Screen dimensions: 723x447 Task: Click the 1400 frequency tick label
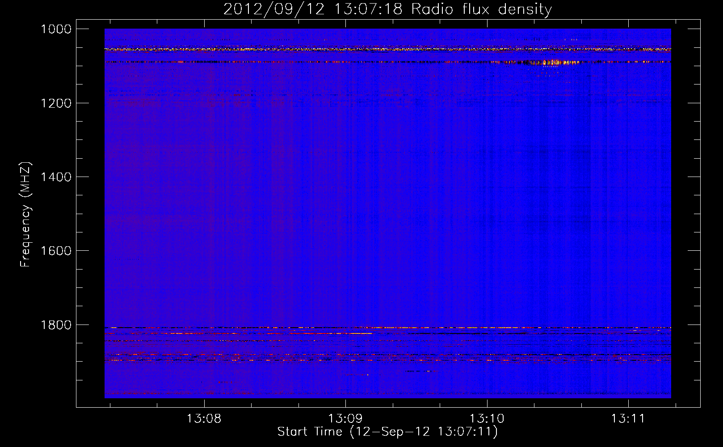tap(56, 177)
